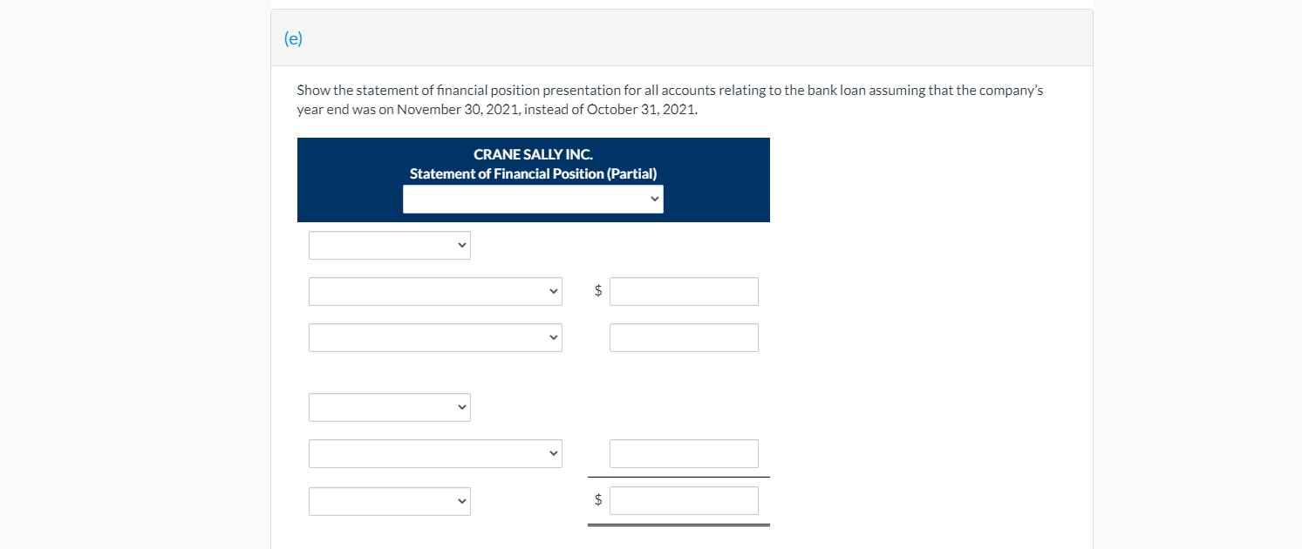Click the chevron of the first classification selector
This screenshot has height=549, width=1302.
tap(461, 245)
